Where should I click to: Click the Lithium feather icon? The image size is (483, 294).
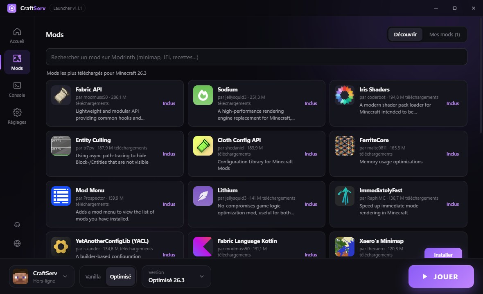tap(203, 196)
